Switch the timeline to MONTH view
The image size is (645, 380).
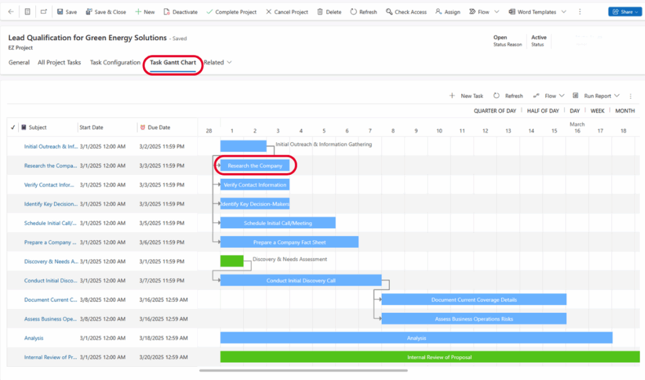pyautogui.click(x=624, y=111)
